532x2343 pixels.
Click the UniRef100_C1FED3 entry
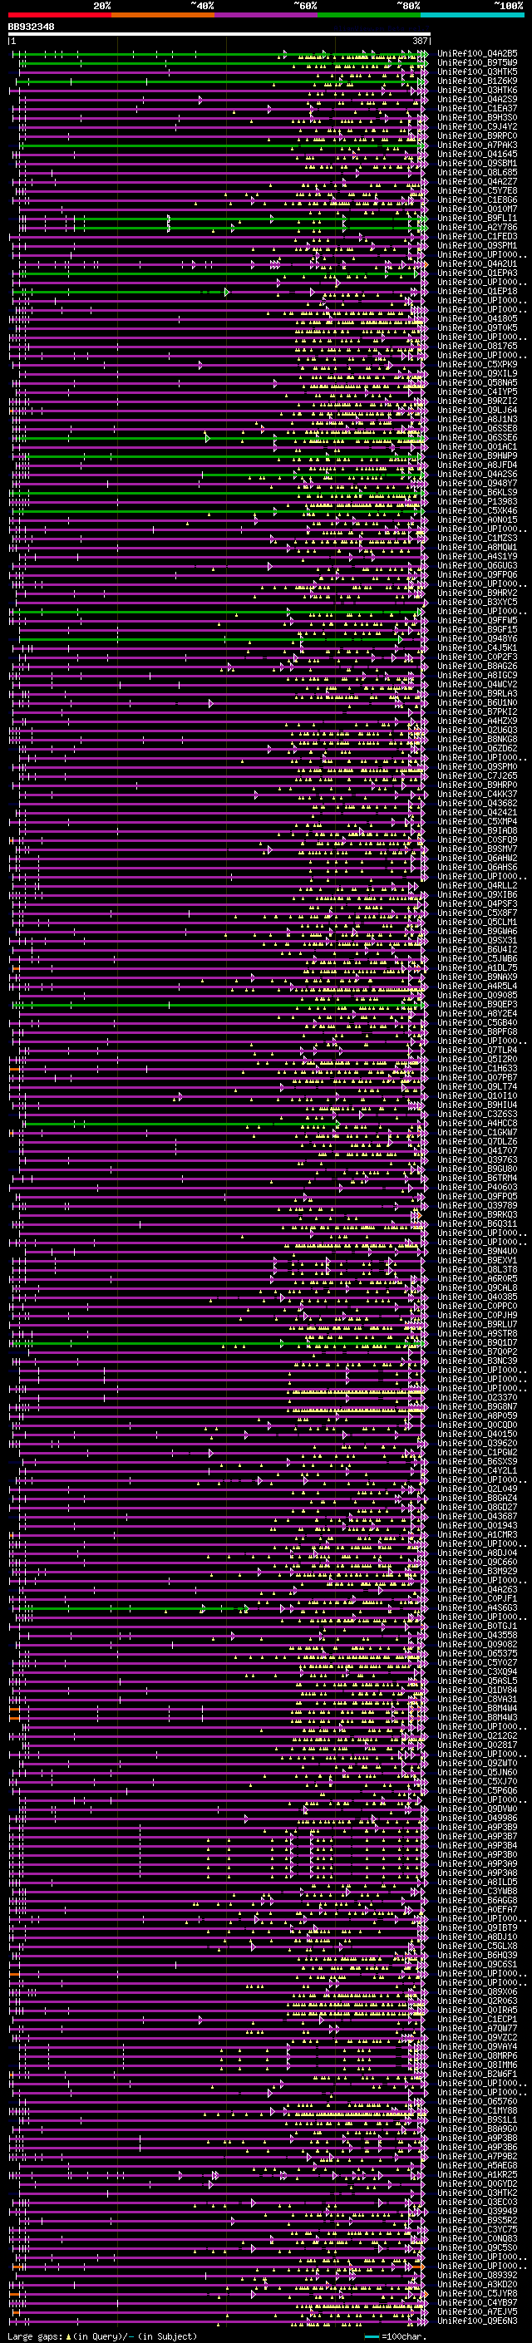pos(477,237)
